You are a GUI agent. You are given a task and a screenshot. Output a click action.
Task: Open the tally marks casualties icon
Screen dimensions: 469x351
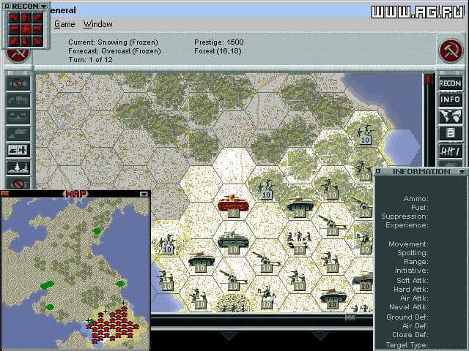tap(450, 151)
